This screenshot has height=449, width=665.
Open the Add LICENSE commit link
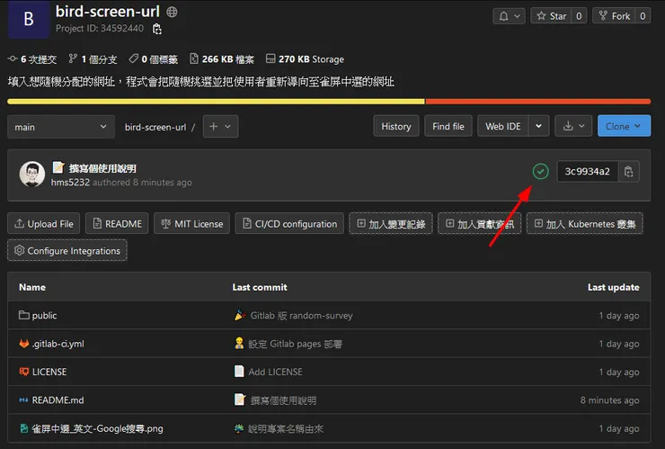click(275, 372)
